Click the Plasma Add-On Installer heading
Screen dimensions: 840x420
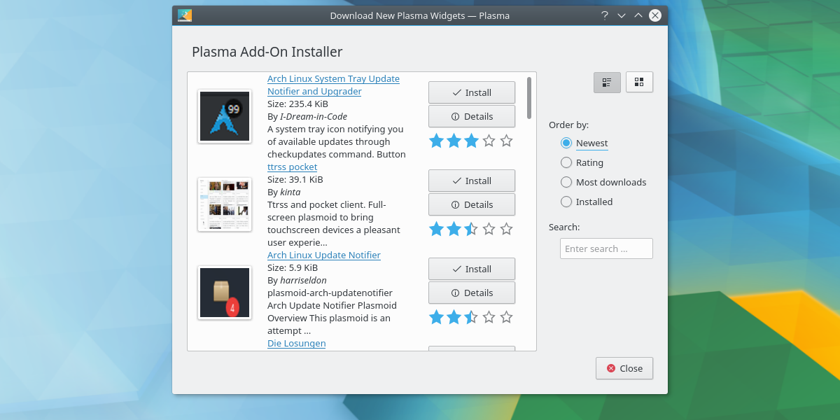pos(267,52)
